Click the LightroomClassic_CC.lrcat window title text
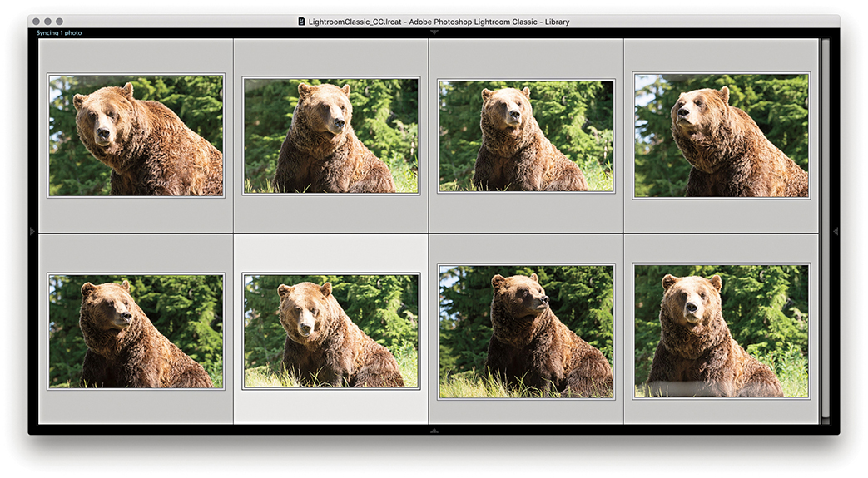868x478 pixels. (439, 22)
